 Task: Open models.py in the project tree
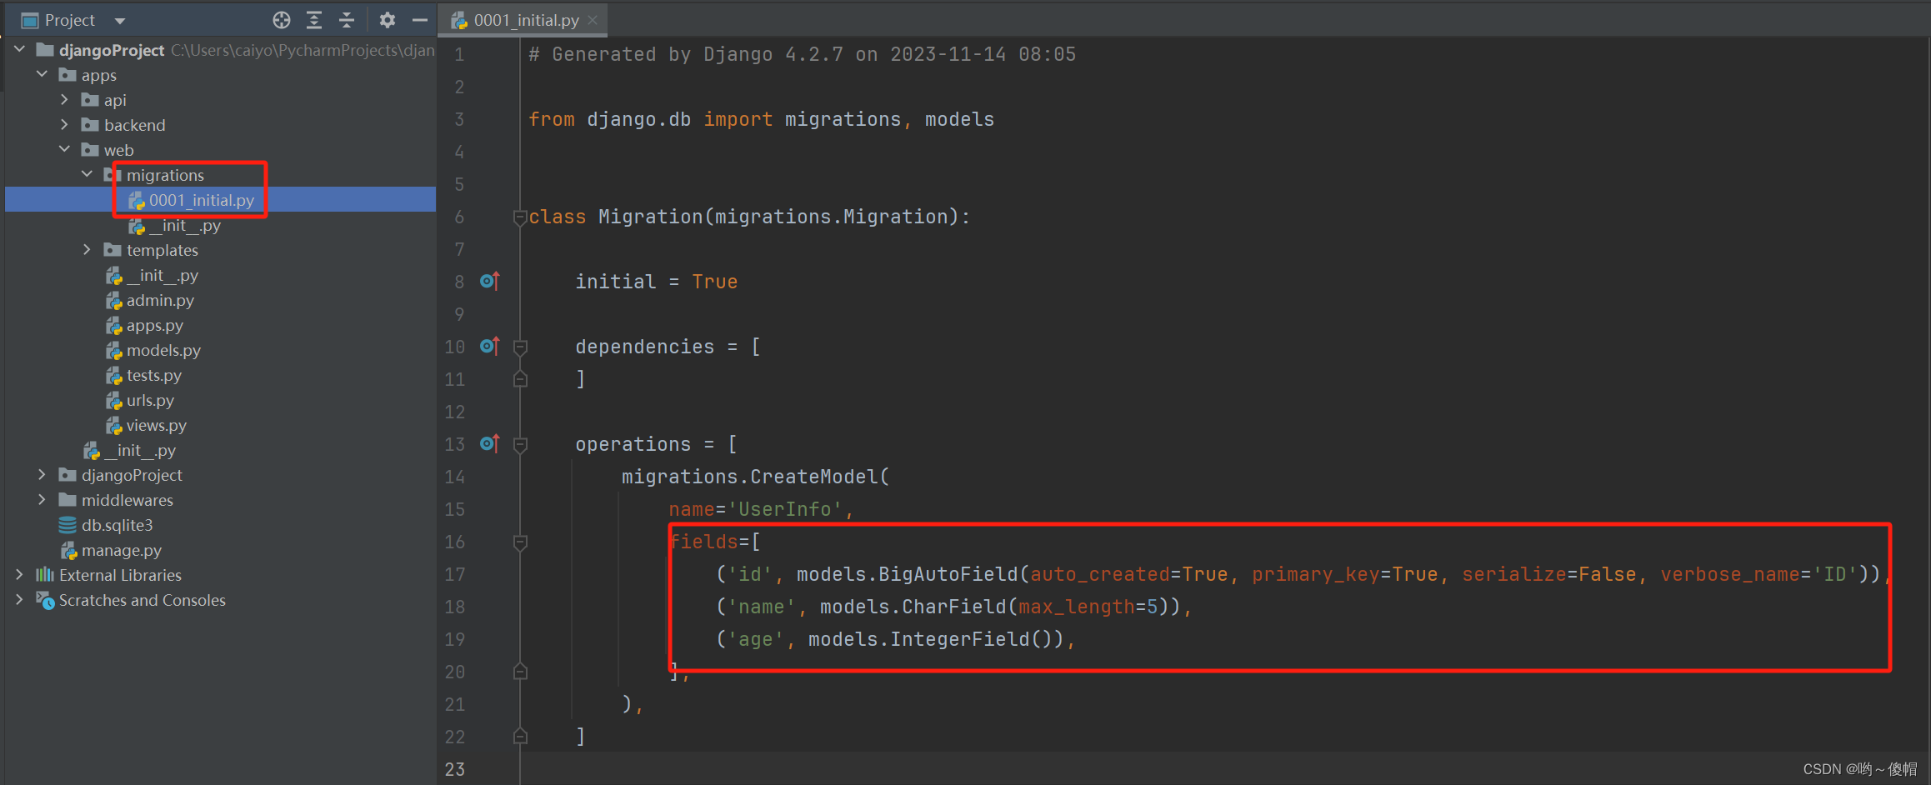tap(163, 350)
